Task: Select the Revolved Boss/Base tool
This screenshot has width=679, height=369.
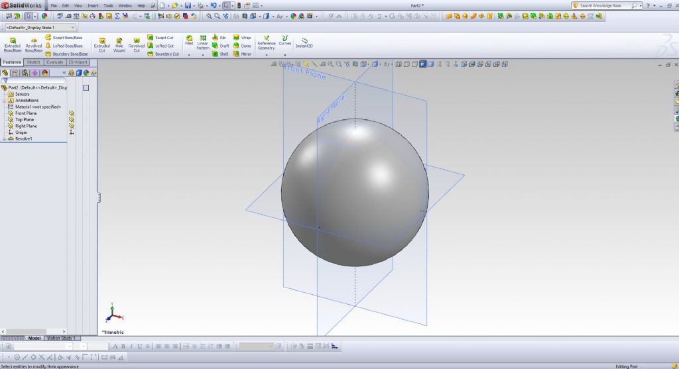Action: click(33, 44)
